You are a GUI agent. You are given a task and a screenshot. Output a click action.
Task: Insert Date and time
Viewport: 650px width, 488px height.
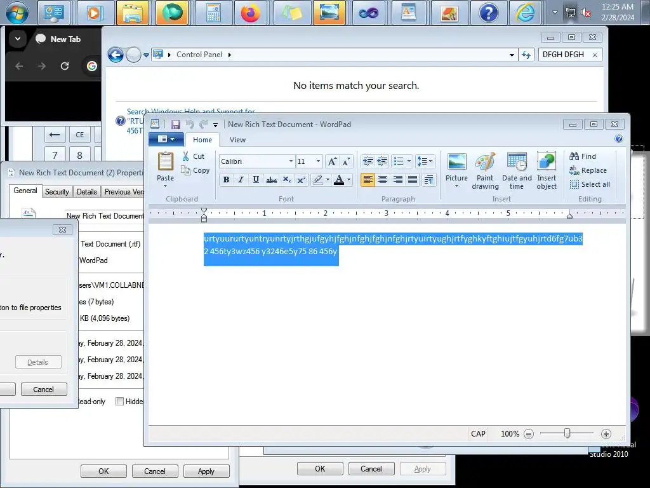tap(517, 170)
